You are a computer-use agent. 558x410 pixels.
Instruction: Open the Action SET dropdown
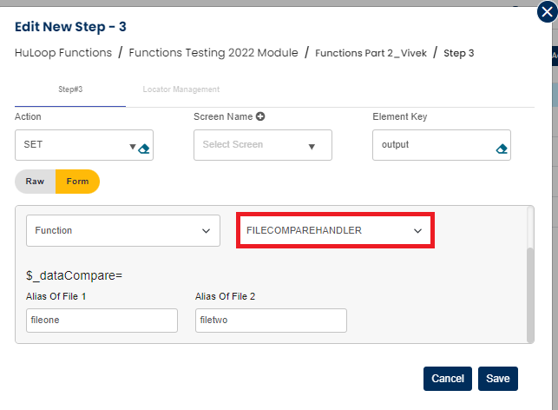pos(74,145)
